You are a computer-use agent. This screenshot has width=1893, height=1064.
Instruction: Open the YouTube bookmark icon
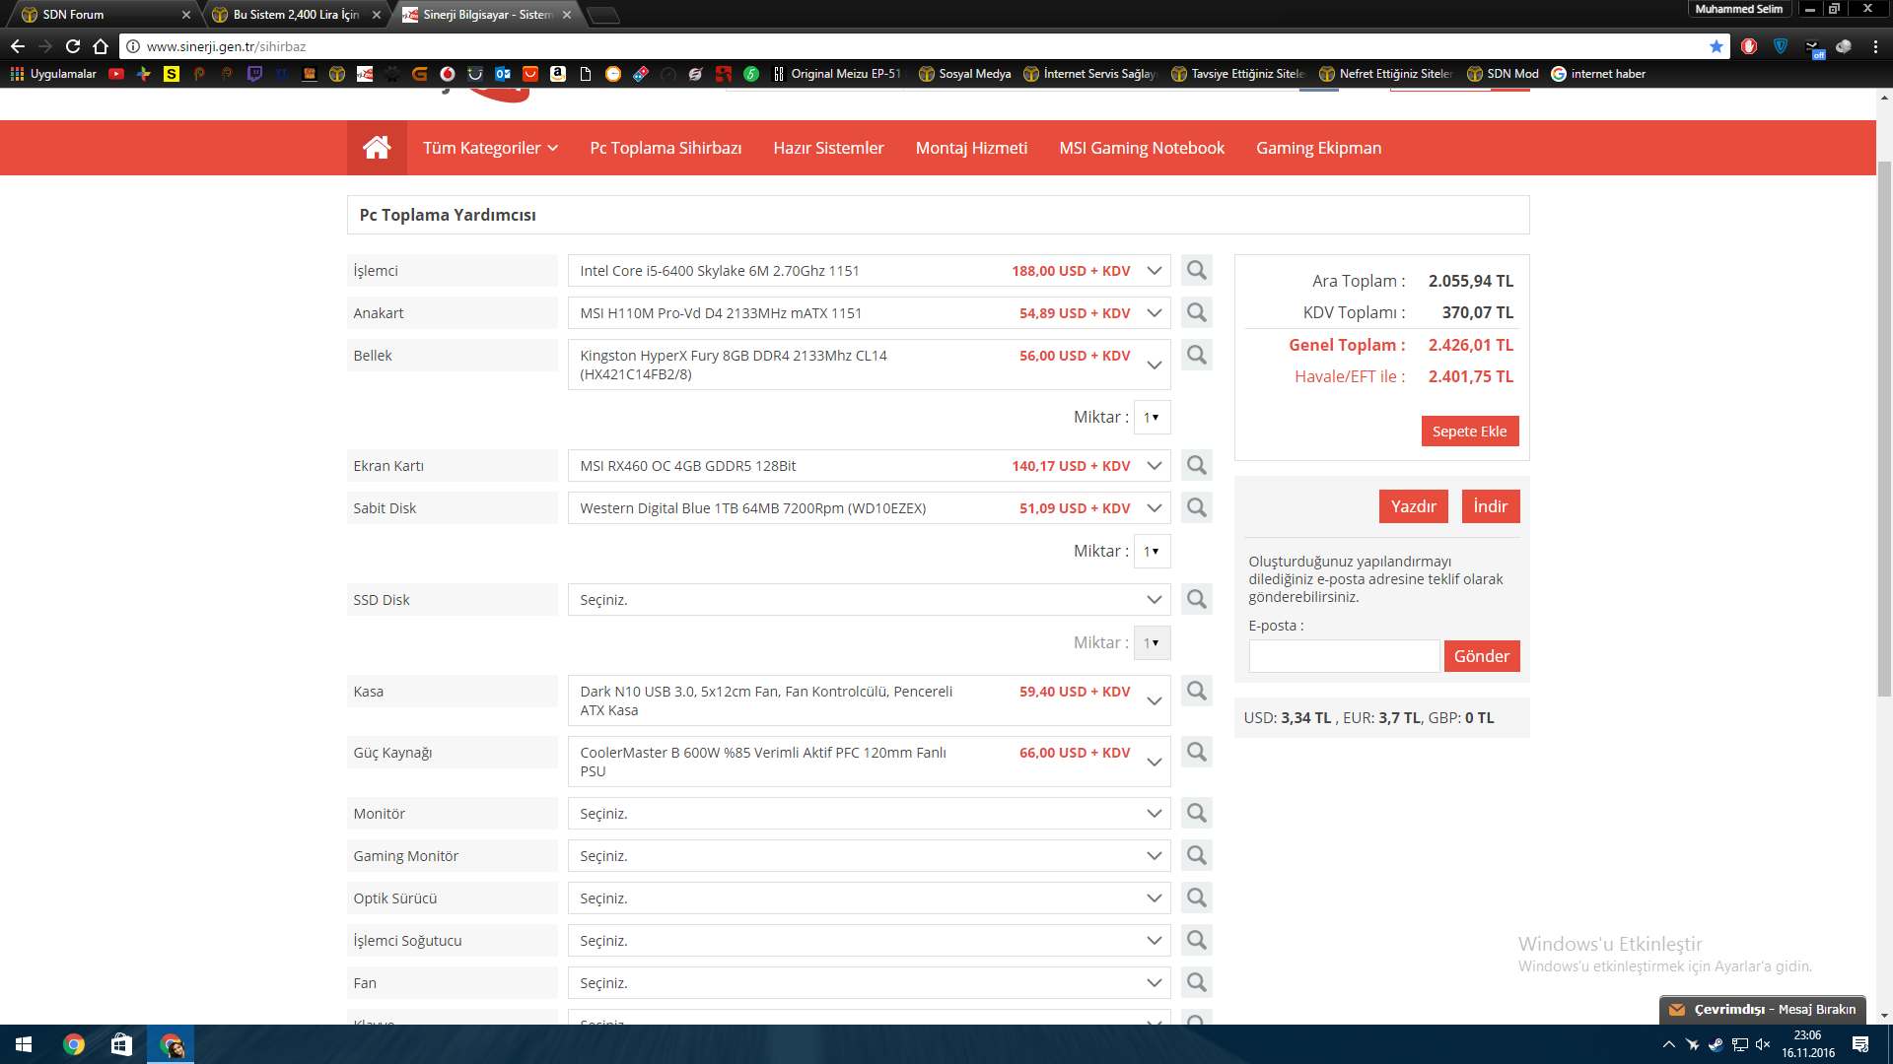pos(116,74)
